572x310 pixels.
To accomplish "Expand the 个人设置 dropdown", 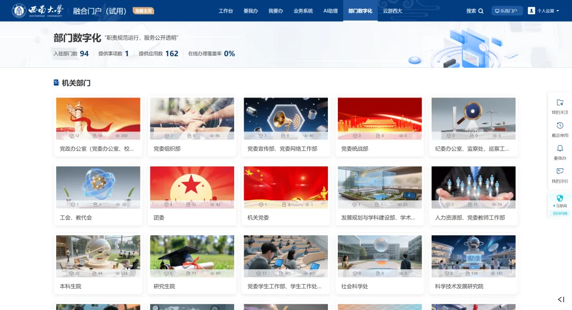I will point(548,11).
